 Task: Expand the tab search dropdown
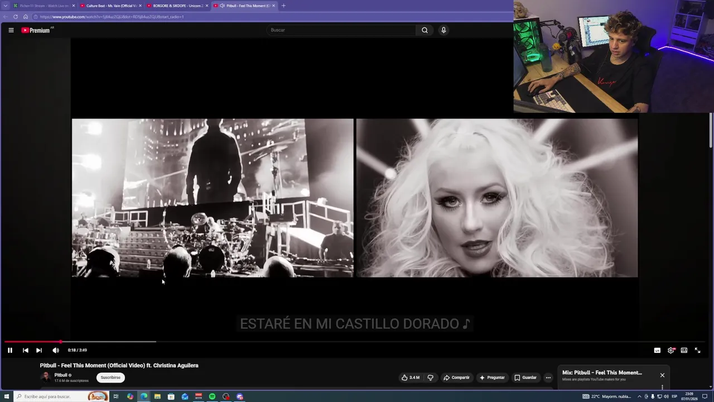(x=6, y=6)
